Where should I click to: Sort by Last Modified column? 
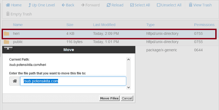pos(104,25)
